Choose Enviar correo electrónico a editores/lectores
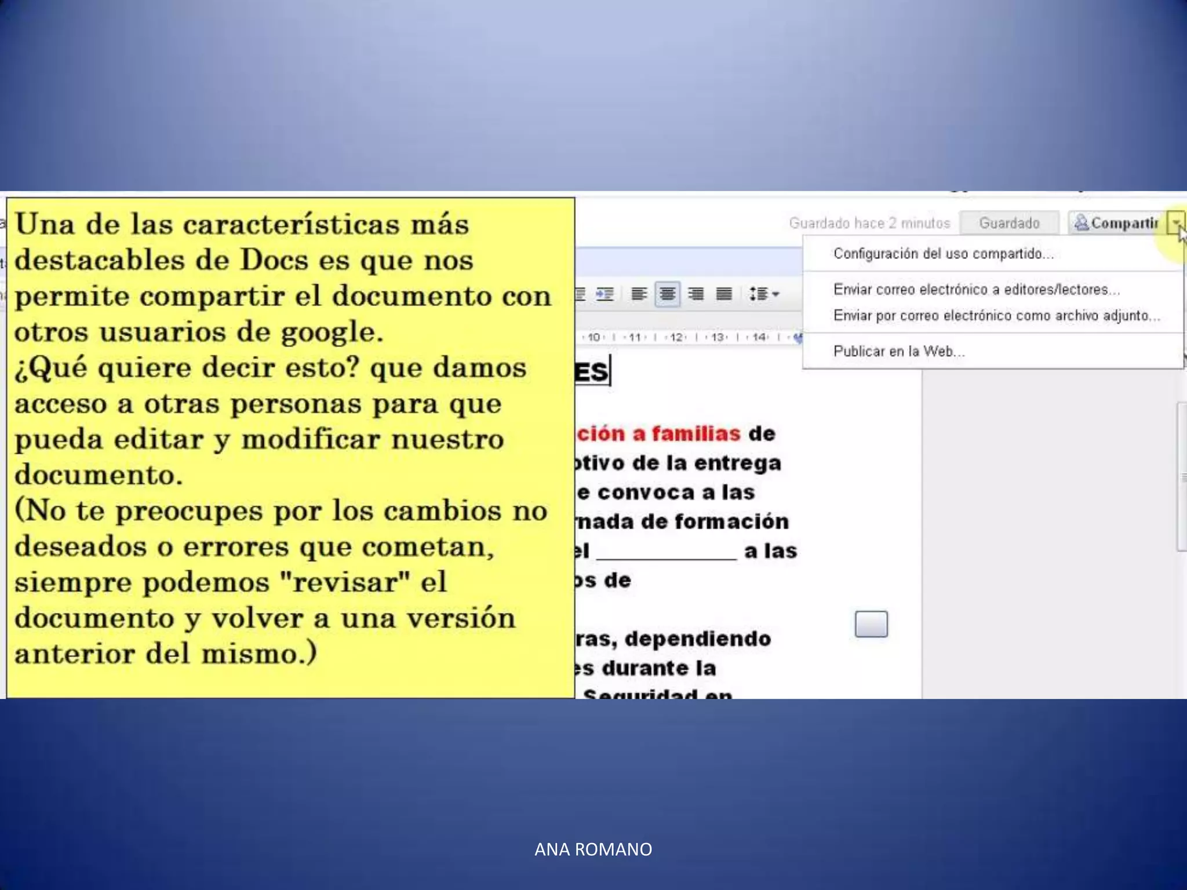 (x=976, y=289)
